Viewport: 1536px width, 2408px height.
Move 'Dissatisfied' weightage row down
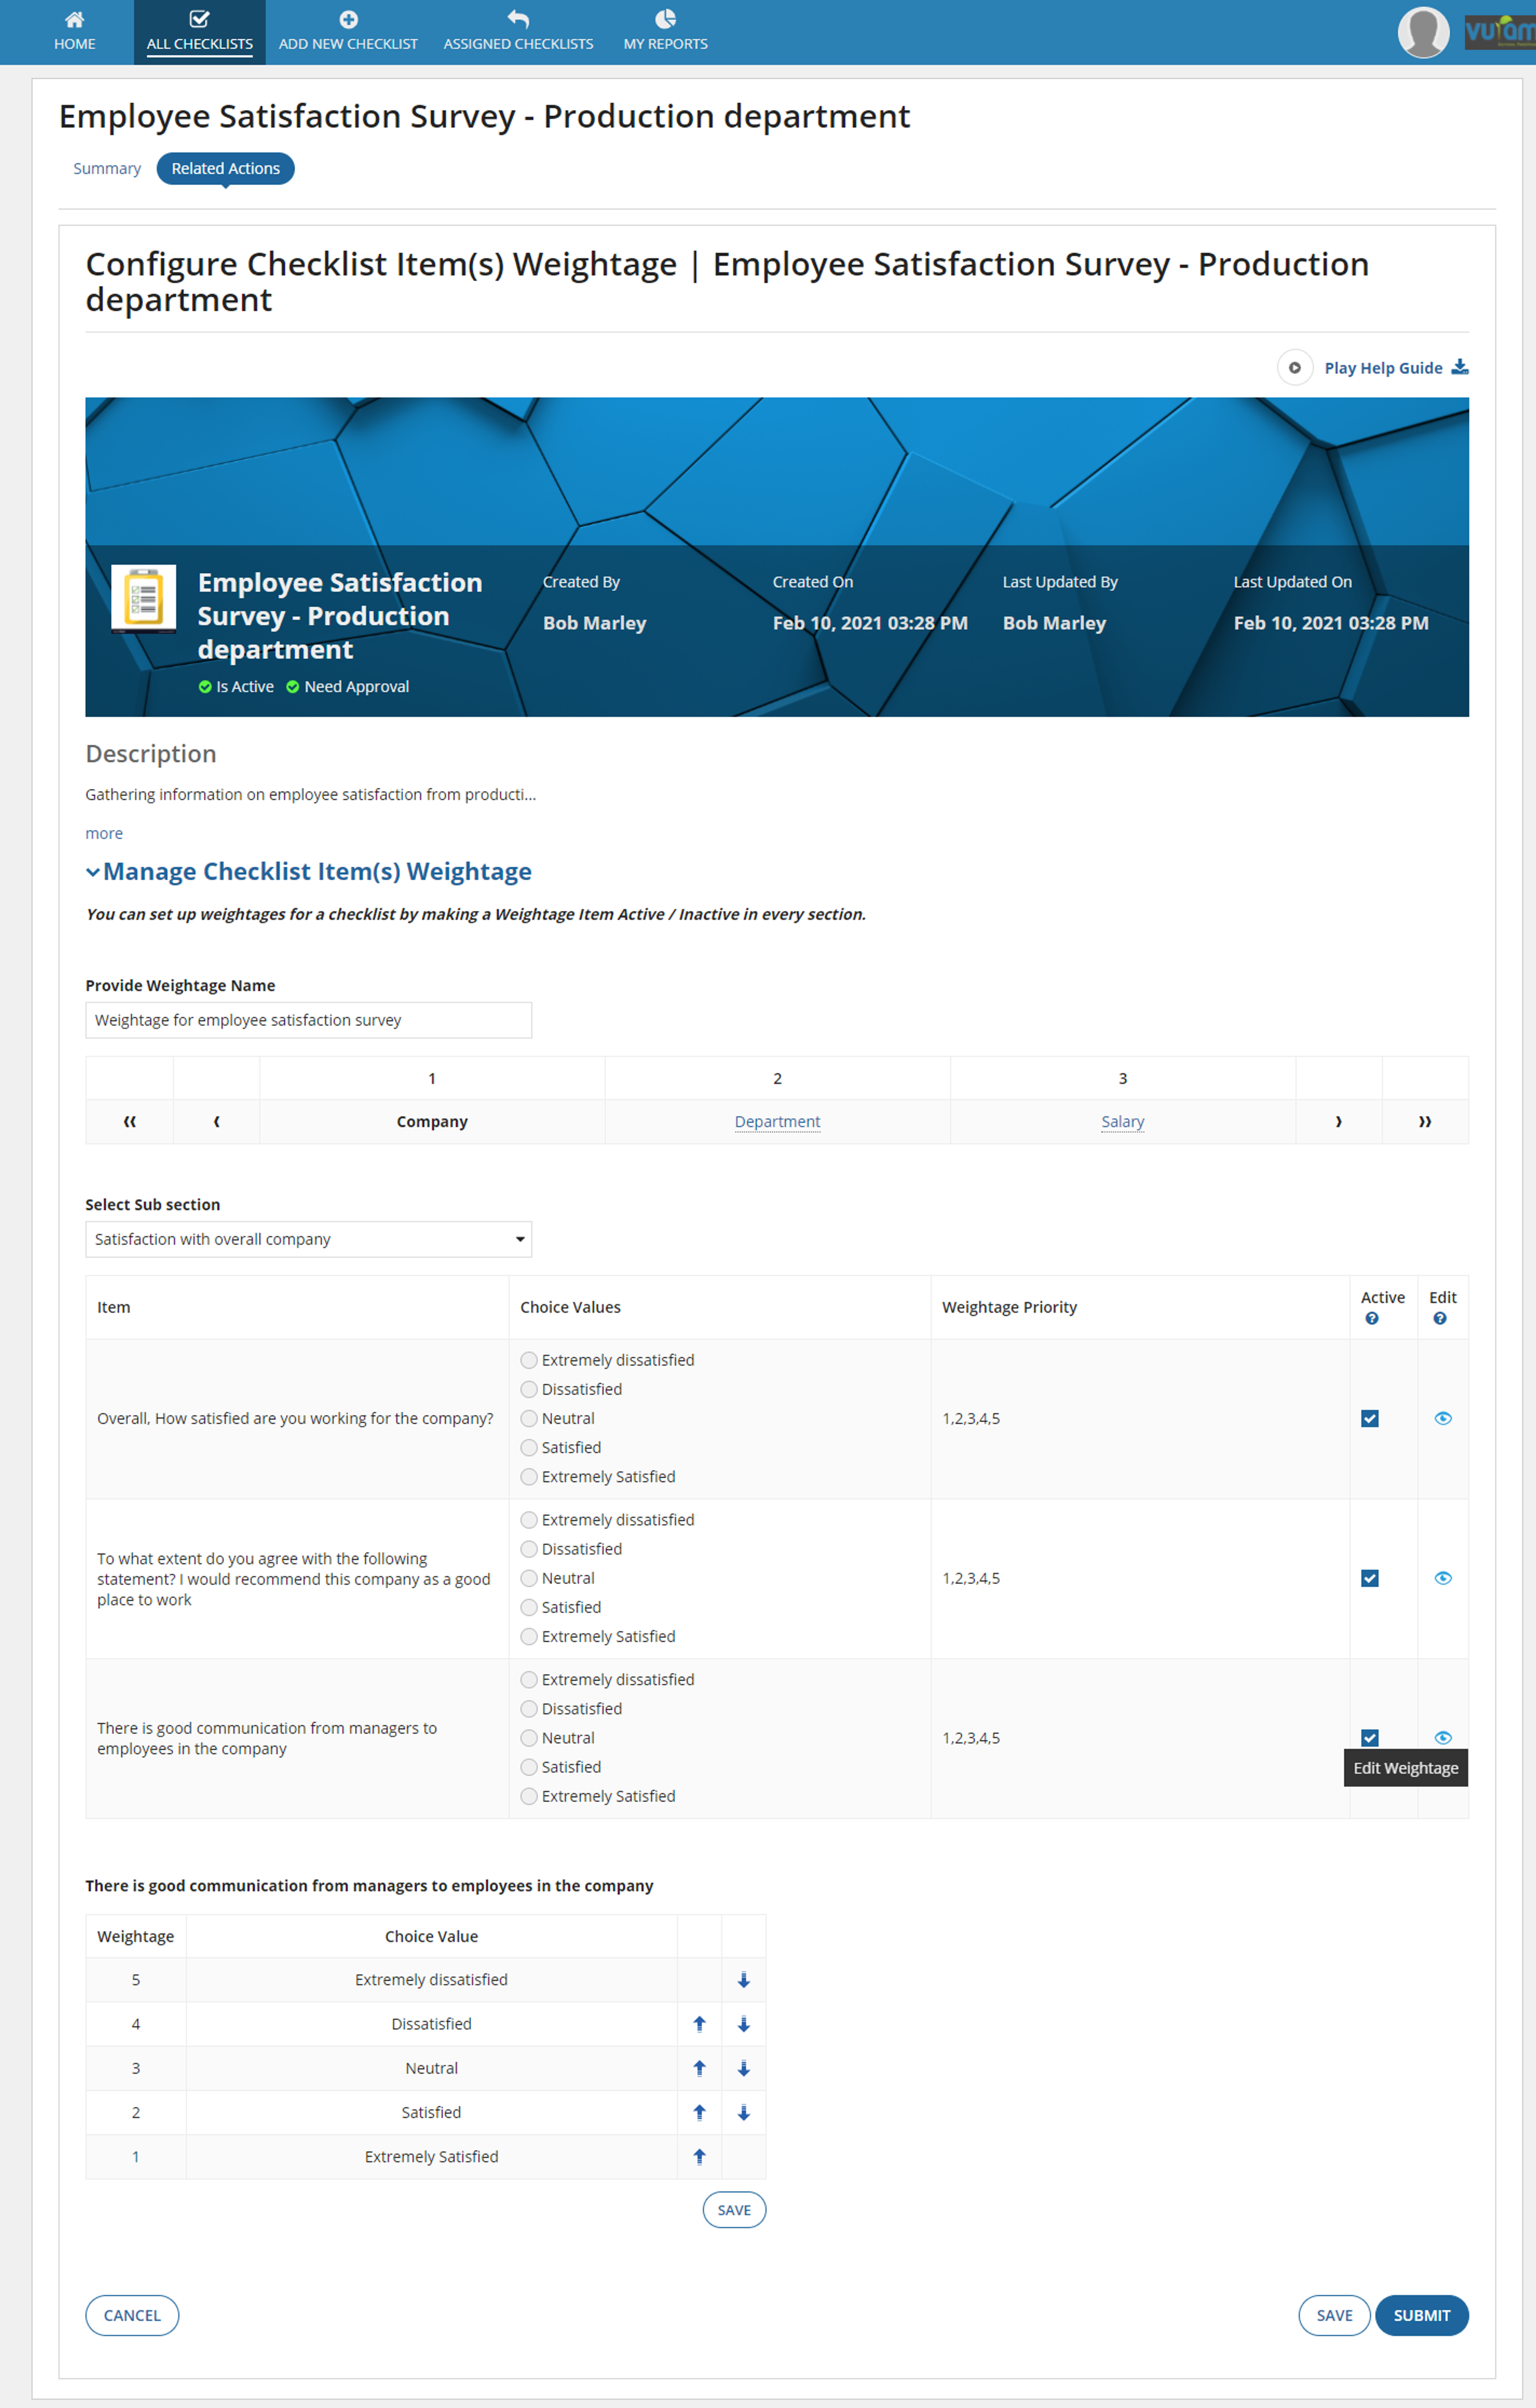tap(743, 2024)
